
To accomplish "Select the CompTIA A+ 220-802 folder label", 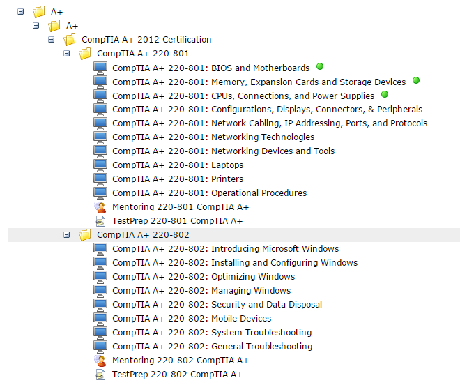I will pos(143,234).
